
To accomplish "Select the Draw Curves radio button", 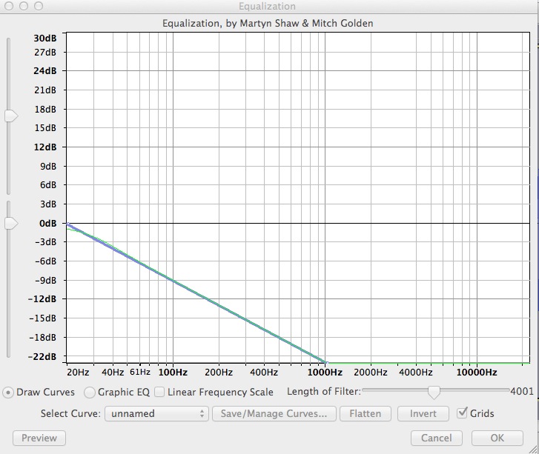I will pos(8,393).
